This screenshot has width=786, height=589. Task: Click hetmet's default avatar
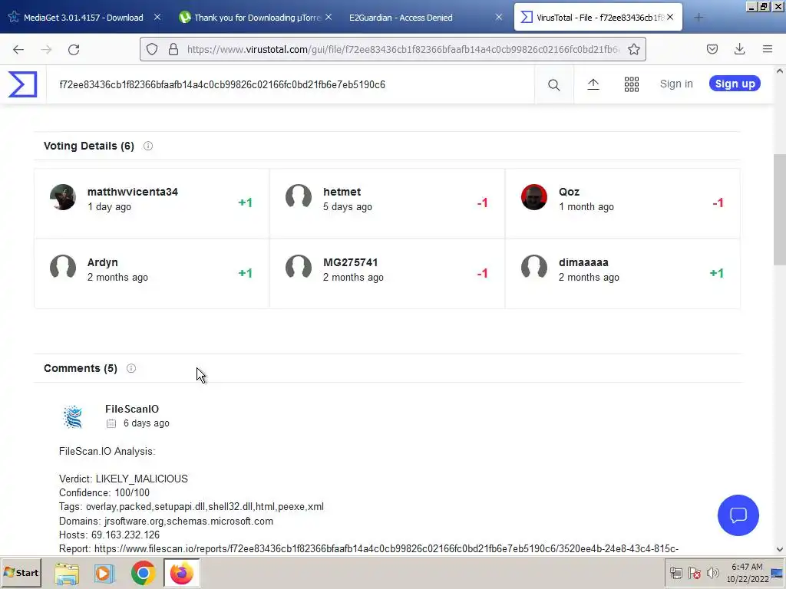point(299,197)
